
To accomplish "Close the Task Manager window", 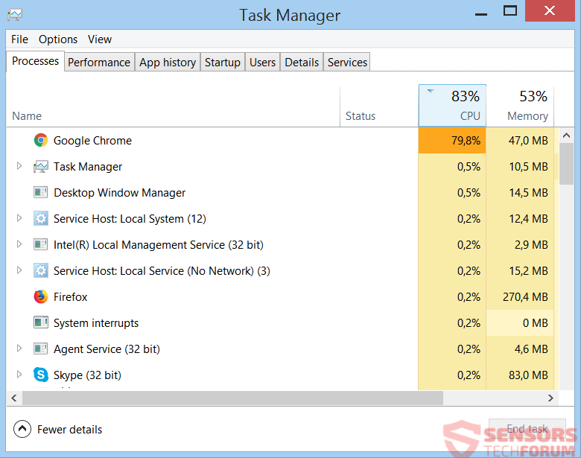I will [550, 10].
